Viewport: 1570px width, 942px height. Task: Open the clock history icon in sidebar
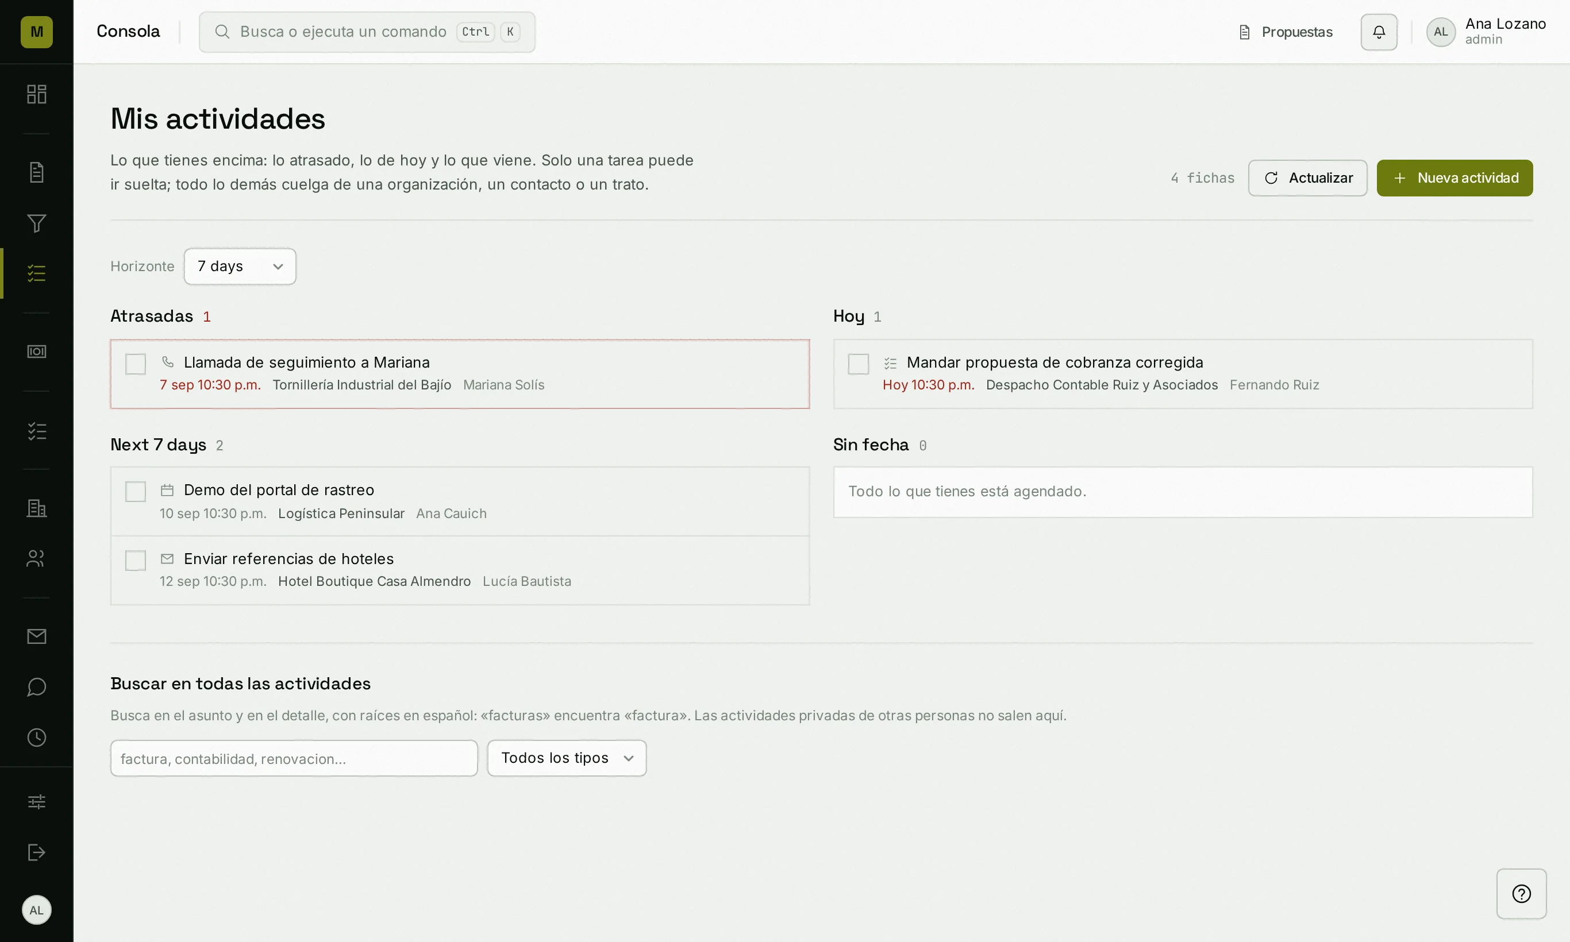click(36, 738)
